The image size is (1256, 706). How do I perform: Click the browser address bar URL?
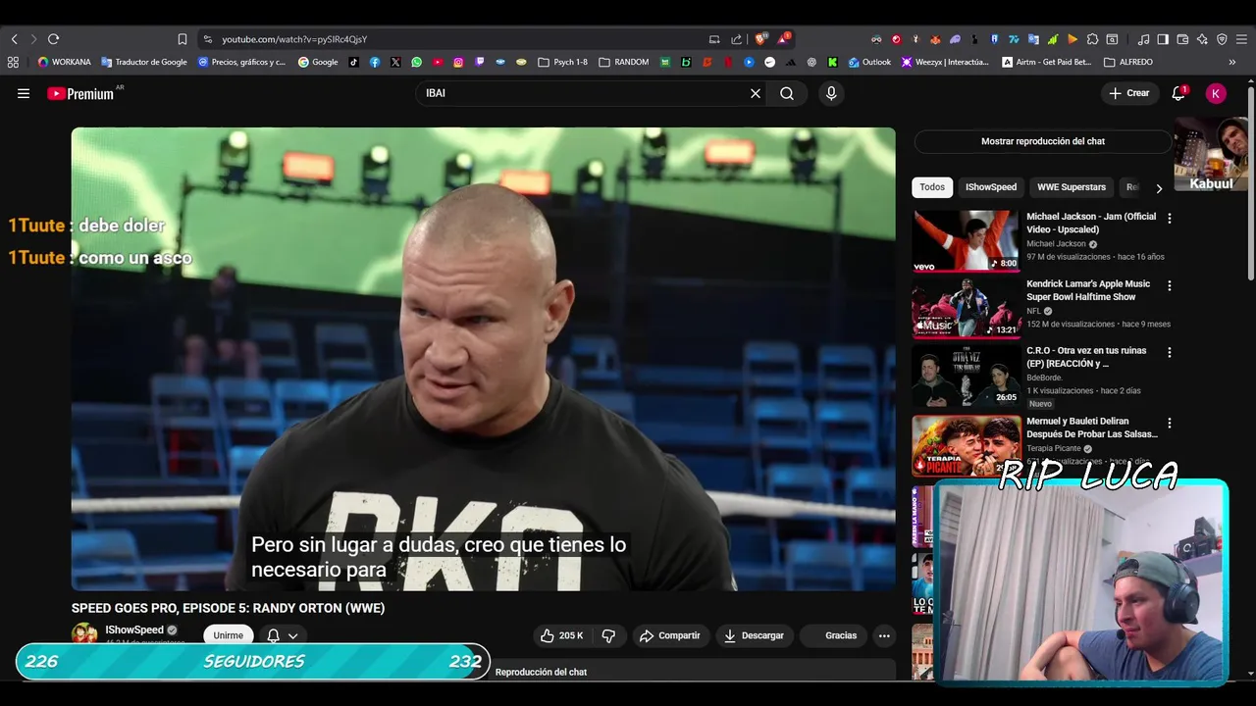click(294, 39)
